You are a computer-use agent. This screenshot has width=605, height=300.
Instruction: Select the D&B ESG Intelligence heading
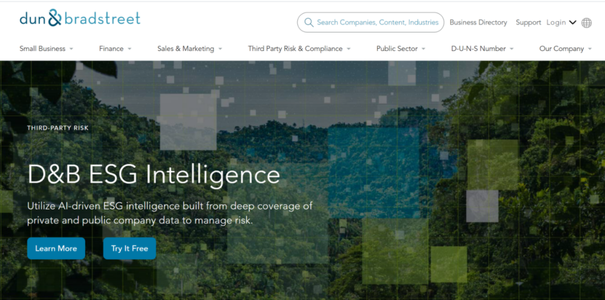[153, 175]
